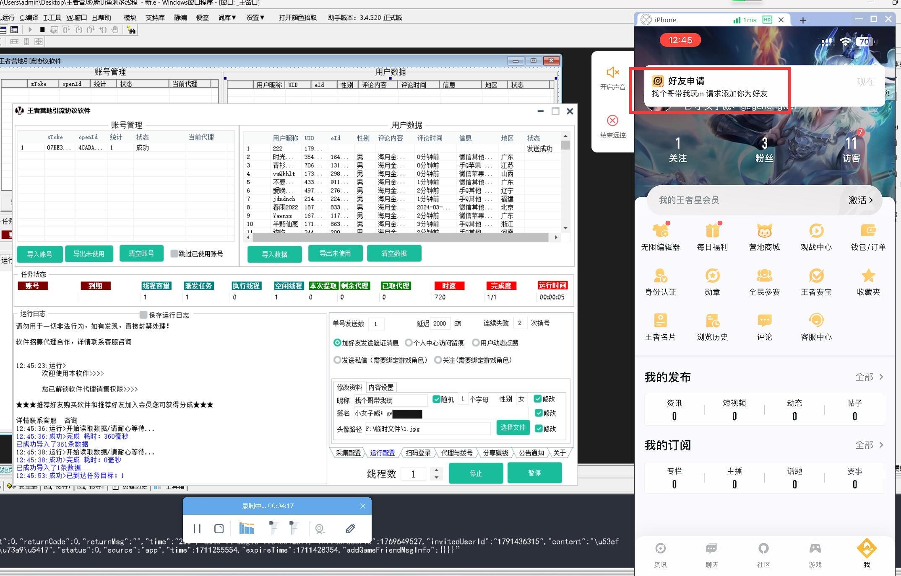Tap the 观战中心 icon

pos(816,231)
